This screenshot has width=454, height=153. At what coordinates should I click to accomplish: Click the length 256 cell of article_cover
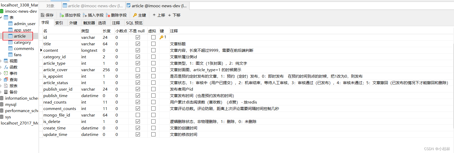pyautogui.click(x=108, y=70)
